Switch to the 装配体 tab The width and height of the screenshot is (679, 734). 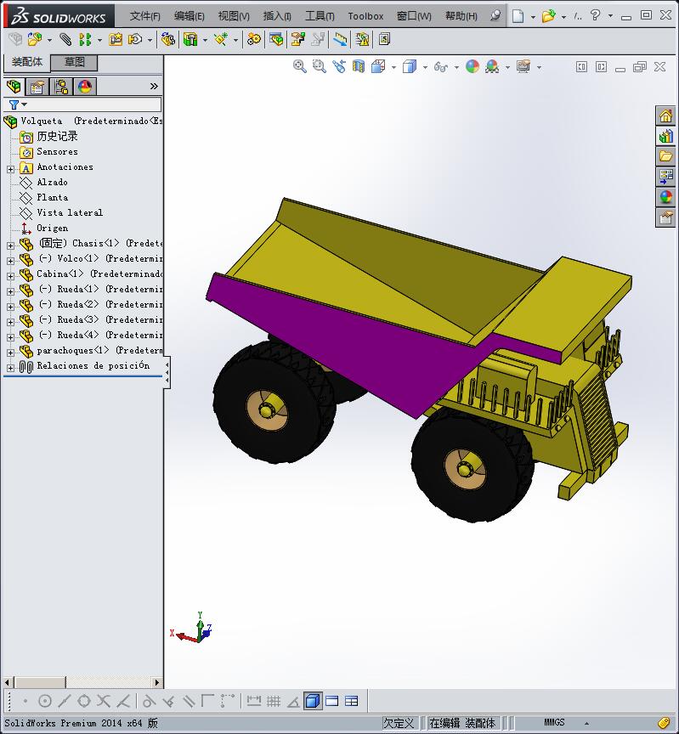(26, 62)
